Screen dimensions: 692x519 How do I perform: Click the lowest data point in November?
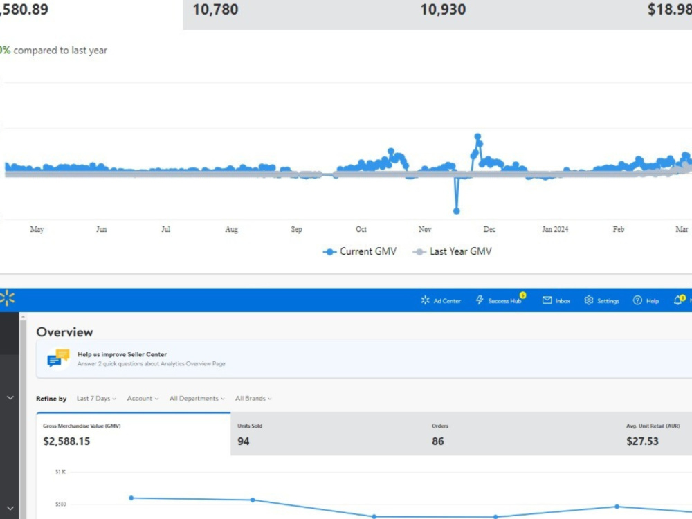point(456,211)
